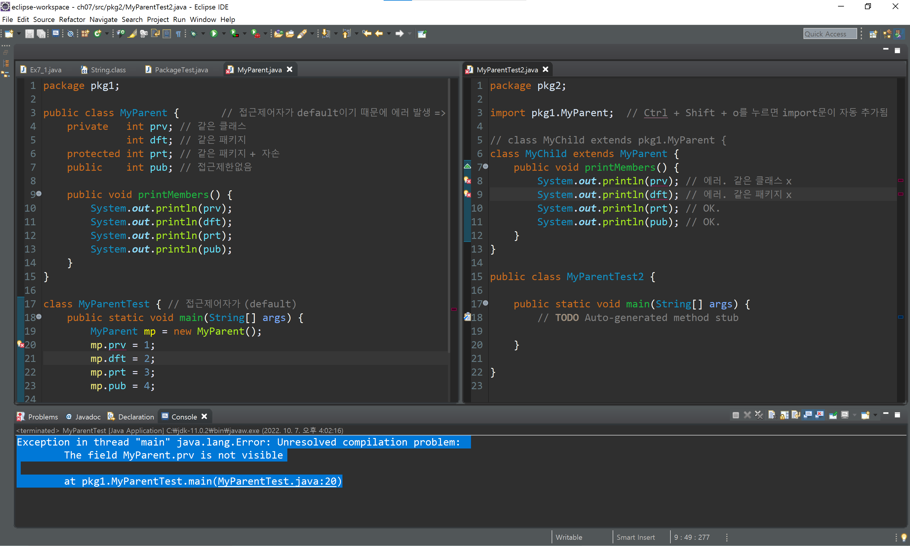This screenshot has height=546, width=910.
Task: Click the New Java Class icon
Action: point(97,34)
